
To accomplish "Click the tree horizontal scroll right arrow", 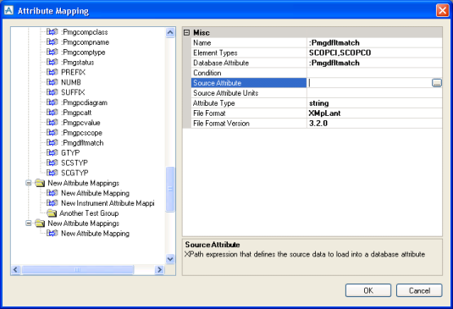I will coord(159,270).
